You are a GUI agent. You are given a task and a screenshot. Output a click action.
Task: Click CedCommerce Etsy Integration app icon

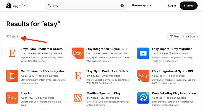12,76
